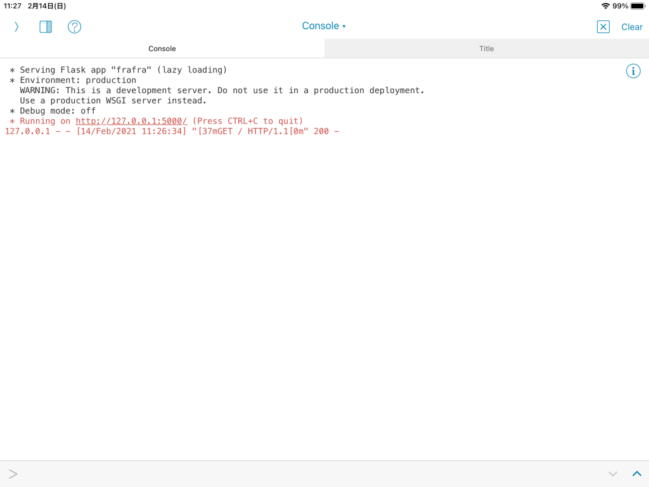The height and width of the screenshot is (487, 649).
Task: Tap the prompt arrow icon at bottom left
Action: (13, 474)
